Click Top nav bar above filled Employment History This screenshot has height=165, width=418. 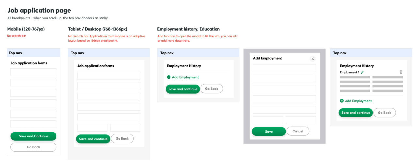(371, 53)
